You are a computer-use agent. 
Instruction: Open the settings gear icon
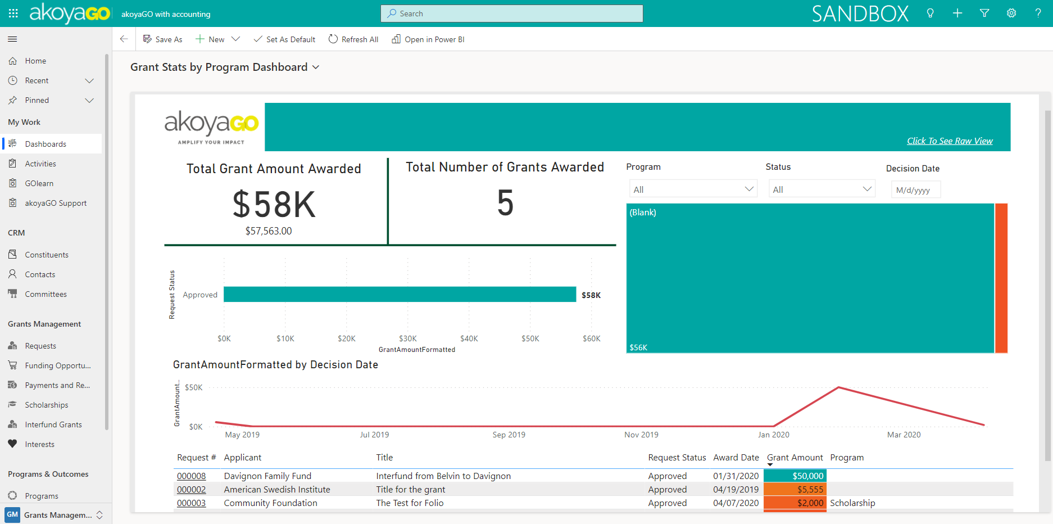pos(1011,13)
